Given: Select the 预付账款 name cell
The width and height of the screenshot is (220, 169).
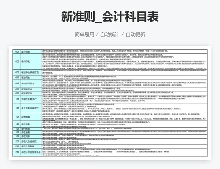Looking at the screenshot, I should pos(31,129).
